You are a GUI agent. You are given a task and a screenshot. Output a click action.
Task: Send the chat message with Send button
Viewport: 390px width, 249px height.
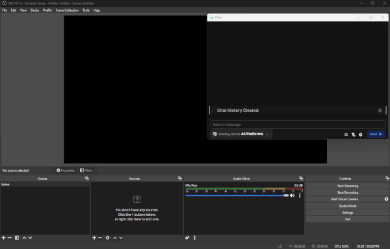tap(376, 134)
